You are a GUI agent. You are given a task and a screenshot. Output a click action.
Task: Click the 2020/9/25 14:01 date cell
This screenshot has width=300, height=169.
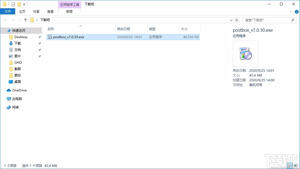[129, 37]
